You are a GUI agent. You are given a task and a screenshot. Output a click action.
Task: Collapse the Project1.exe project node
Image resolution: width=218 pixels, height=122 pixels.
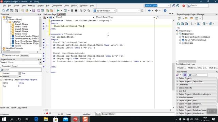pyautogui.click(x=177, y=34)
